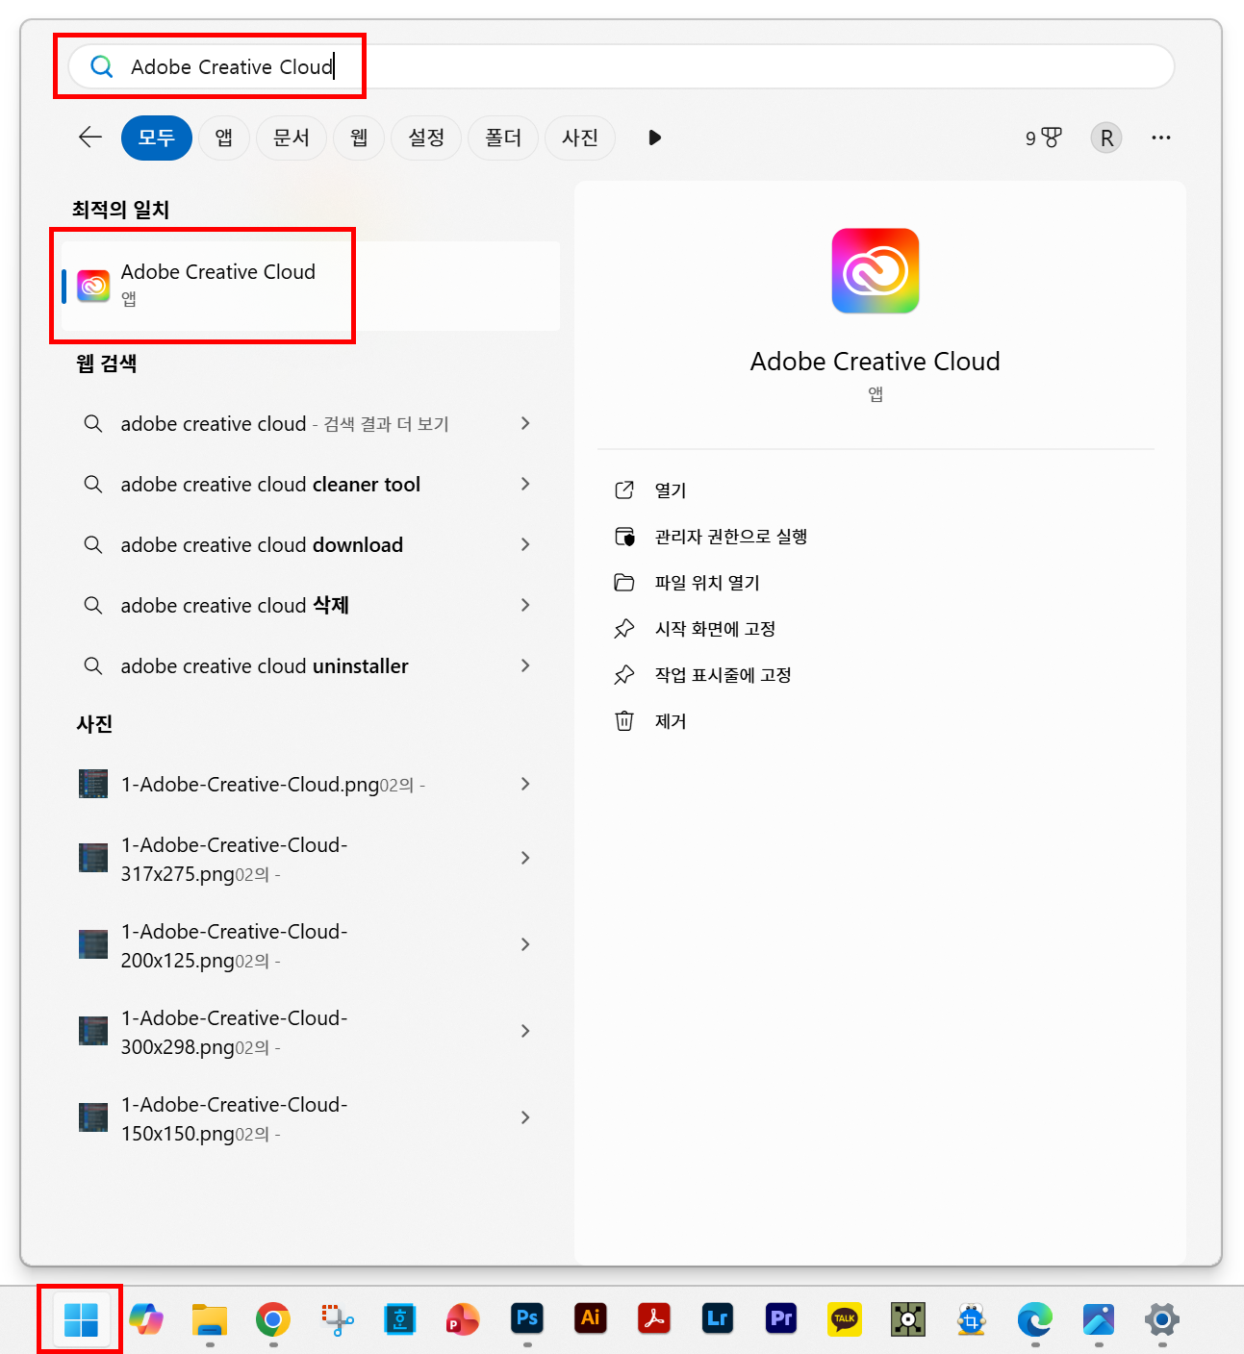Expand the 'adobe creative cloud download' suggestion
1244x1354 pixels.
(525, 545)
